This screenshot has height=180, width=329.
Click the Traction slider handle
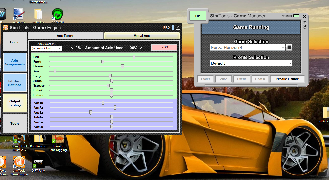point(108,86)
